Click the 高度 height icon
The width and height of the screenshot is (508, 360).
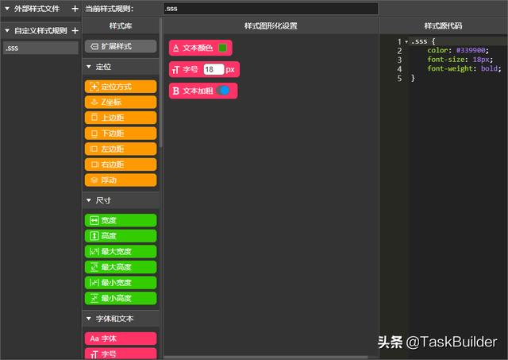click(x=94, y=236)
